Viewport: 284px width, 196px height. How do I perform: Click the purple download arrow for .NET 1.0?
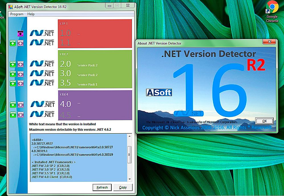point(21,33)
